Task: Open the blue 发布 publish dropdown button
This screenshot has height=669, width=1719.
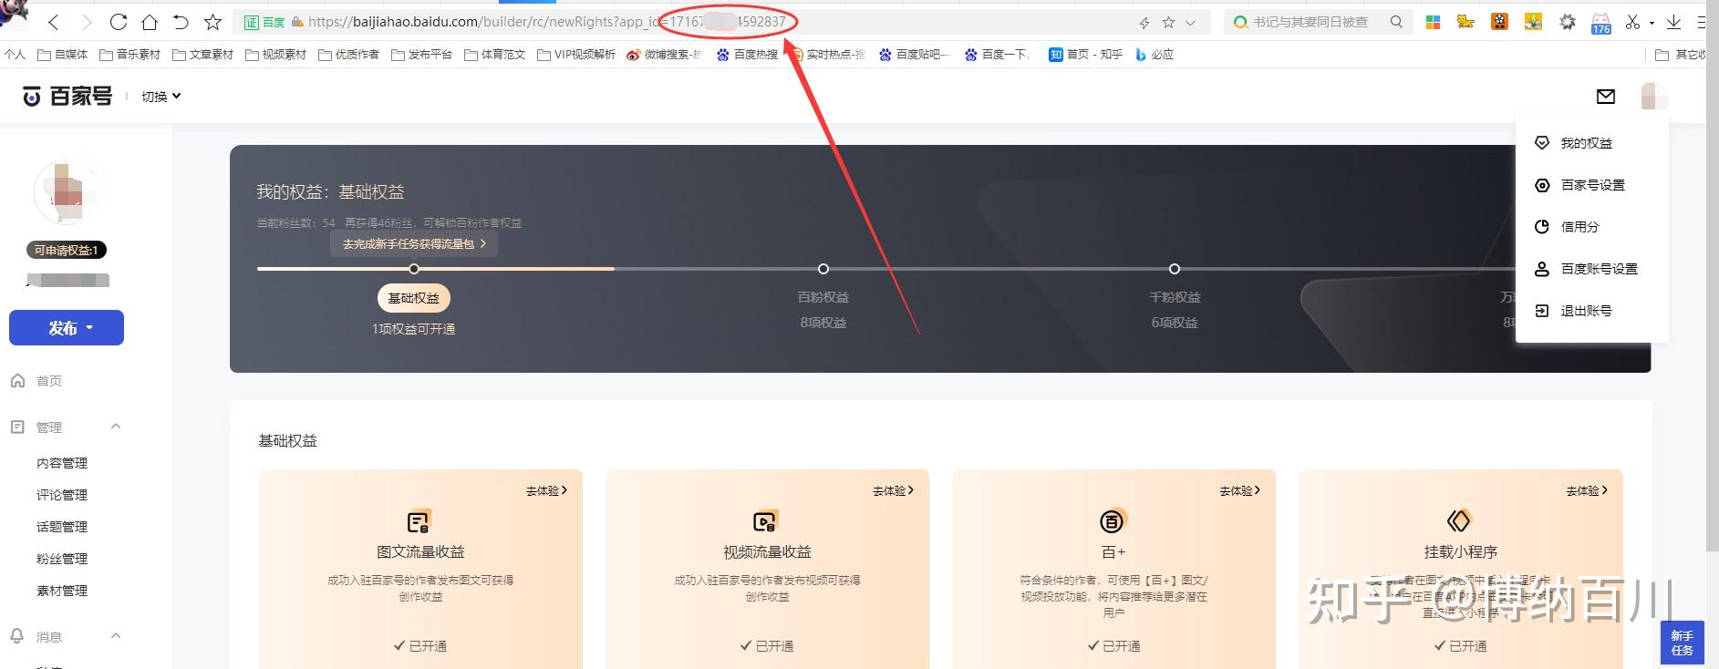Action: (67, 328)
